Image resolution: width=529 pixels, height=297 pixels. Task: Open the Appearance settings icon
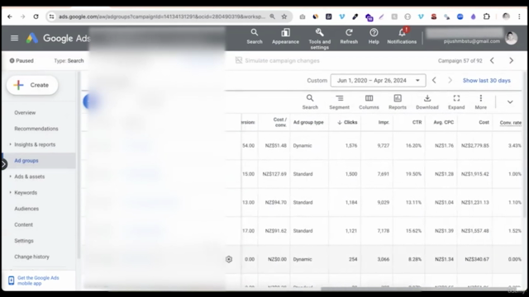click(285, 36)
